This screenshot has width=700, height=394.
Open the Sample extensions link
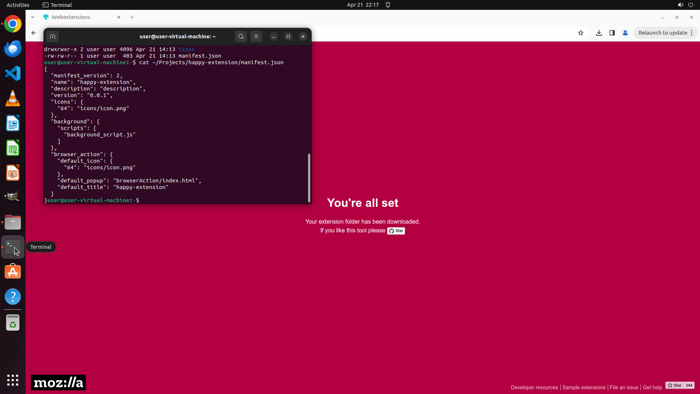point(584,387)
